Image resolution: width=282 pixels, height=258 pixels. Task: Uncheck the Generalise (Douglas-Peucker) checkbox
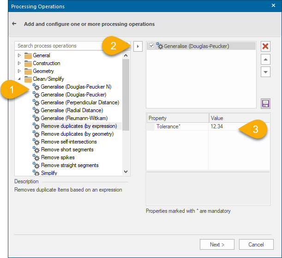tap(152, 46)
